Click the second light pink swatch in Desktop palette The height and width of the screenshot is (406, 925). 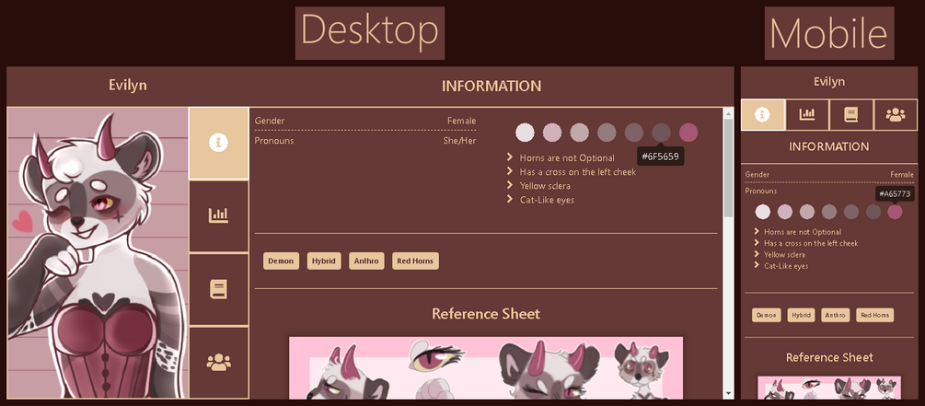pyautogui.click(x=552, y=133)
